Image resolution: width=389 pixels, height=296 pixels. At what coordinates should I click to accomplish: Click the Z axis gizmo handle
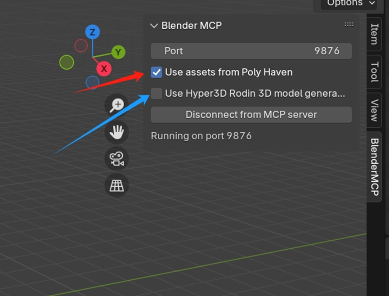93,32
